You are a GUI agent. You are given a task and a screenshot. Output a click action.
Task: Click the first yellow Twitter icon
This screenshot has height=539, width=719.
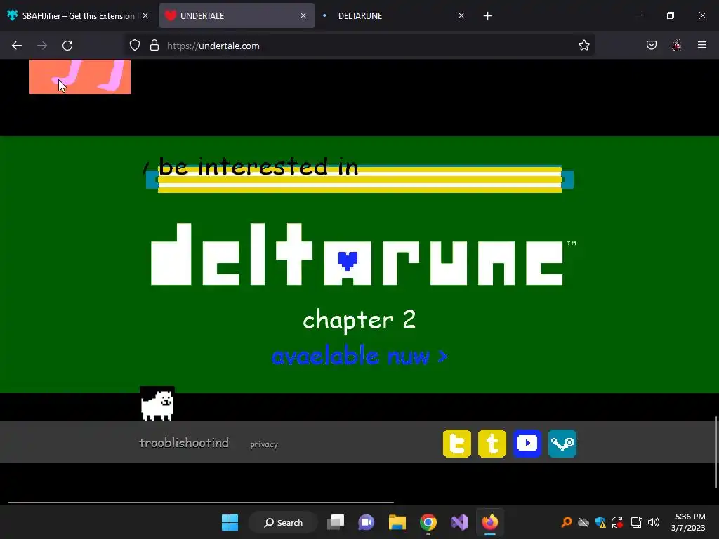(x=456, y=444)
